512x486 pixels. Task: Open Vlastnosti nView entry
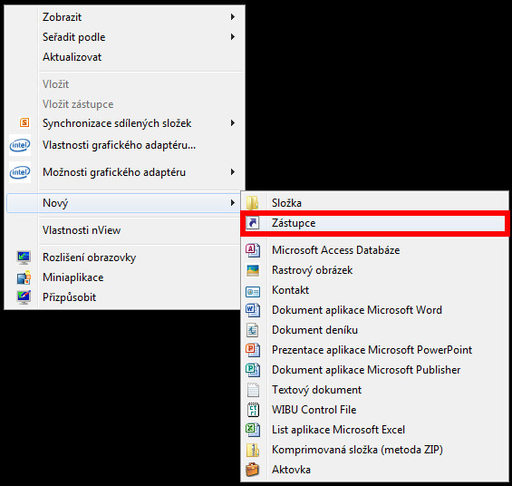(x=82, y=230)
